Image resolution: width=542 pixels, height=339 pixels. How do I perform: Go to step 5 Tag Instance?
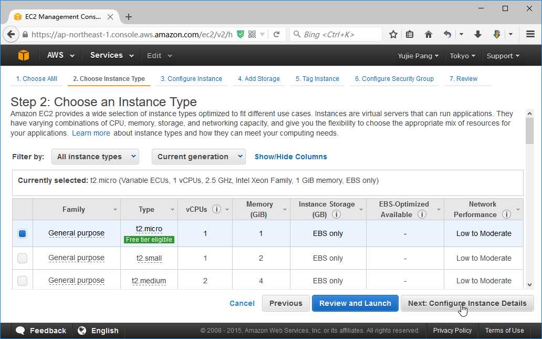[x=317, y=78]
